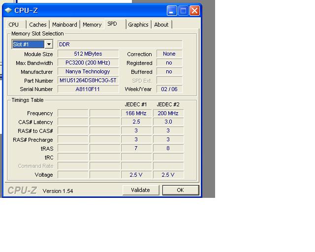Viewport: 315px width, 252px height.
Task: Click the Buffered value no
Action: 169,71
